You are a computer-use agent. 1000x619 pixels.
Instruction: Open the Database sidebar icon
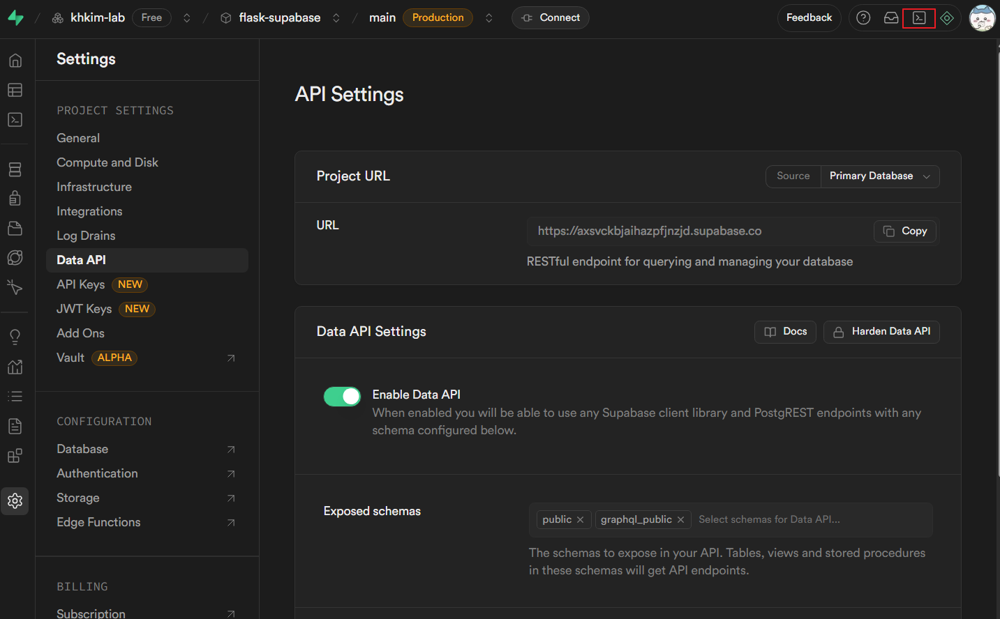click(x=15, y=169)
